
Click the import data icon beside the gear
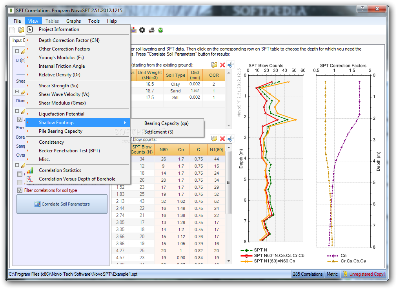(x=134, y=30)
